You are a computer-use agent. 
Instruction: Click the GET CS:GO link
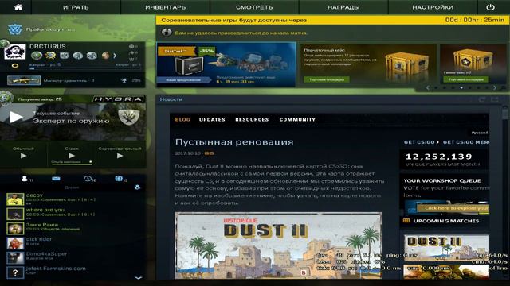click(x=422, y=142)
